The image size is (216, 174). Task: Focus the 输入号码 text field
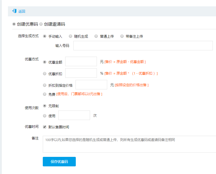point(143,46)
